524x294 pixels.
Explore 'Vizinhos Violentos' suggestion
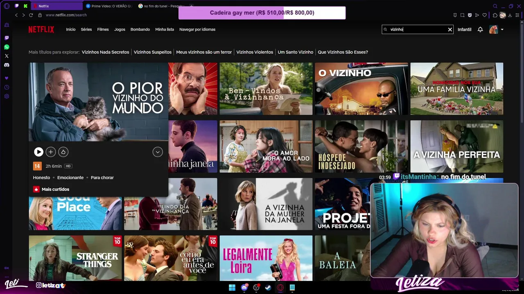(x=255, y=52)
